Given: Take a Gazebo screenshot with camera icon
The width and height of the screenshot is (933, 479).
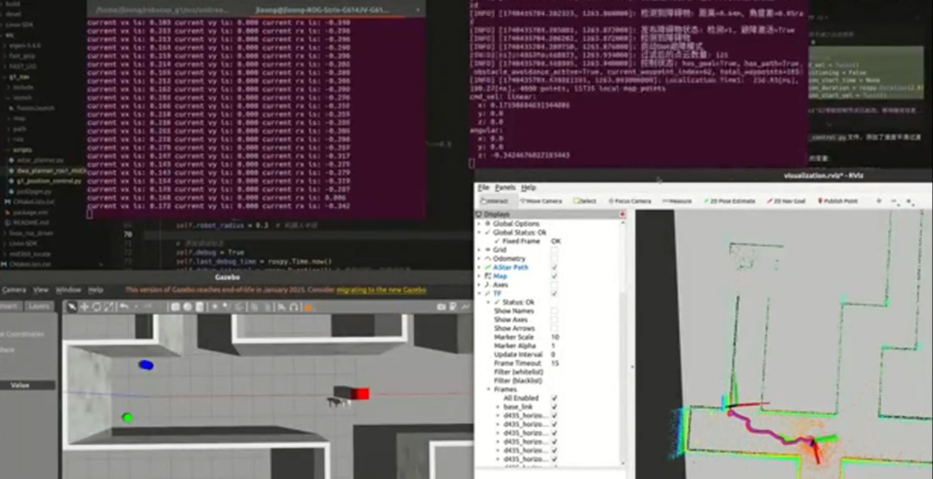Looking at the screenshot, I should click(441, 307).
